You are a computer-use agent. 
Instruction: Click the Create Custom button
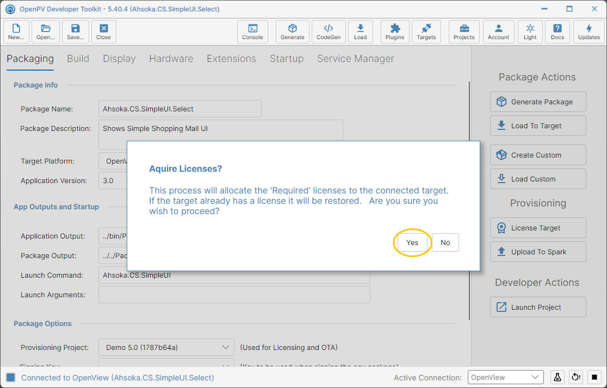(x=538, y=155)
